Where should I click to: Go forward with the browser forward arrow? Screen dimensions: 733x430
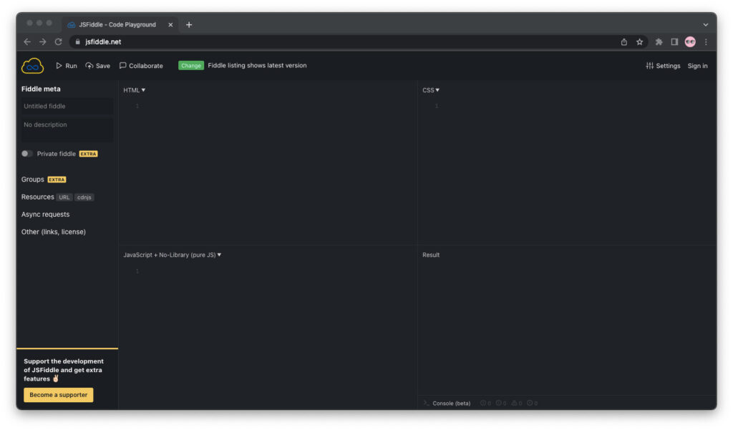[42, 41]
